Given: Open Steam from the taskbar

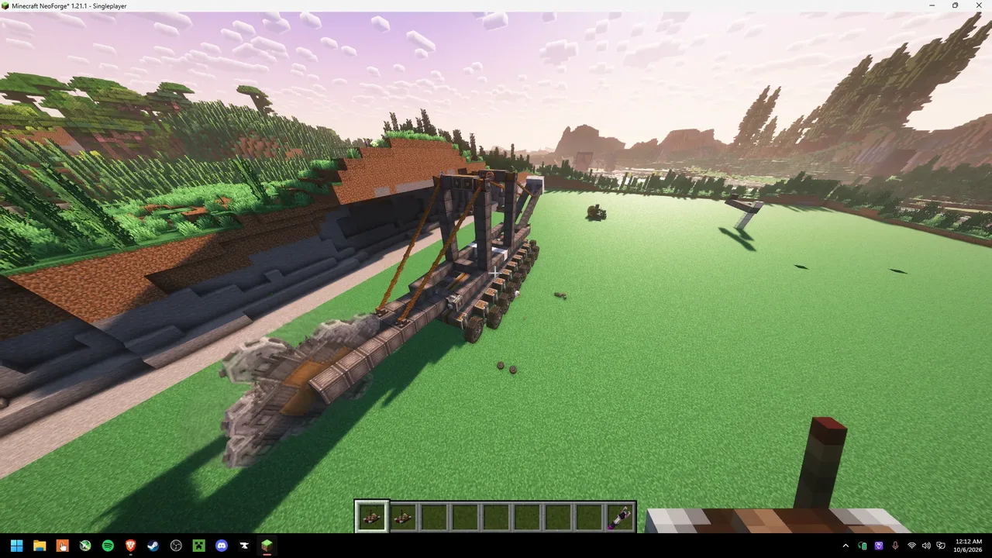Looking at the screenshot, I should click(x=153, y=546).
